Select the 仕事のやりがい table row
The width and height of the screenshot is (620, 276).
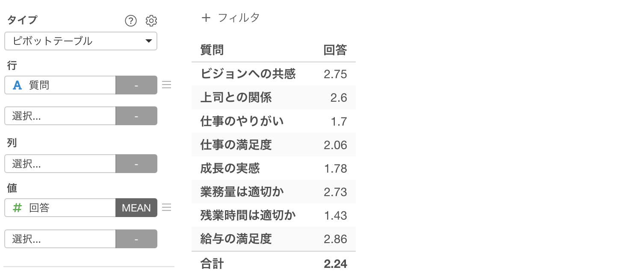click(x=274, y=121)
